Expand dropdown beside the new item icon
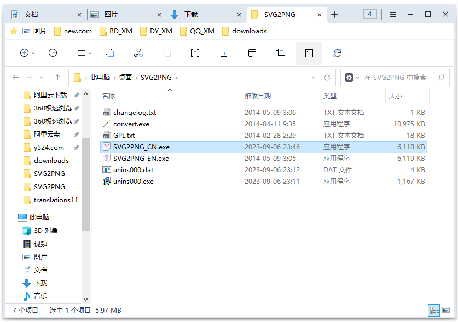 click(x=33, y=53)
